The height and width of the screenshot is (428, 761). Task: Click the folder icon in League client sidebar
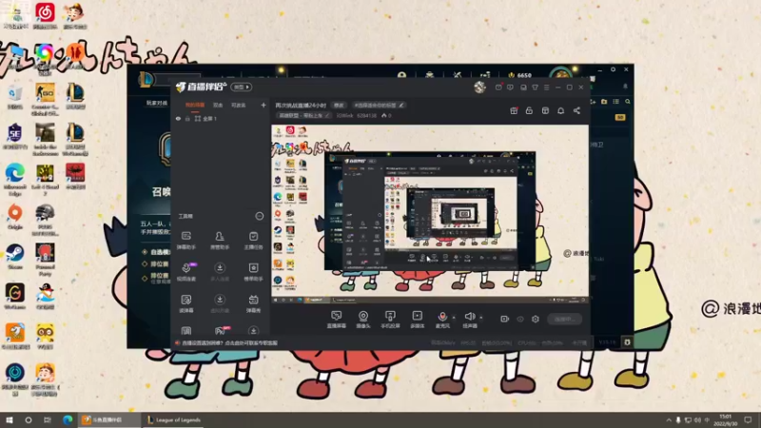click(x=604, y=102)
